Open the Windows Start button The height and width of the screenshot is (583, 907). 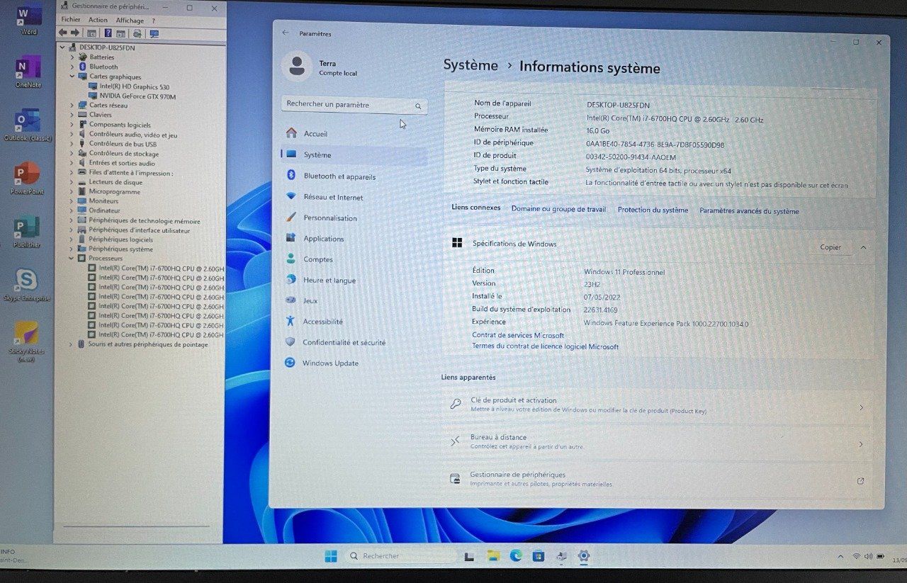click(x=331, y=556)
